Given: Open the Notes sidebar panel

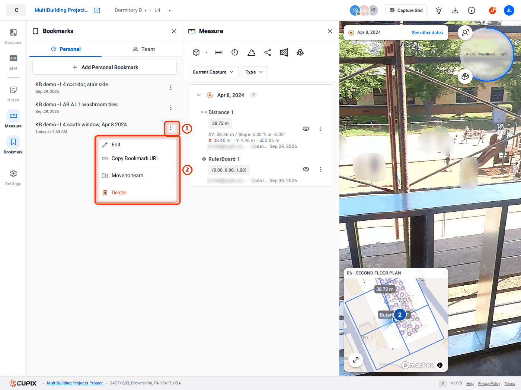Looking at the screenshot, I should point(13,94).
